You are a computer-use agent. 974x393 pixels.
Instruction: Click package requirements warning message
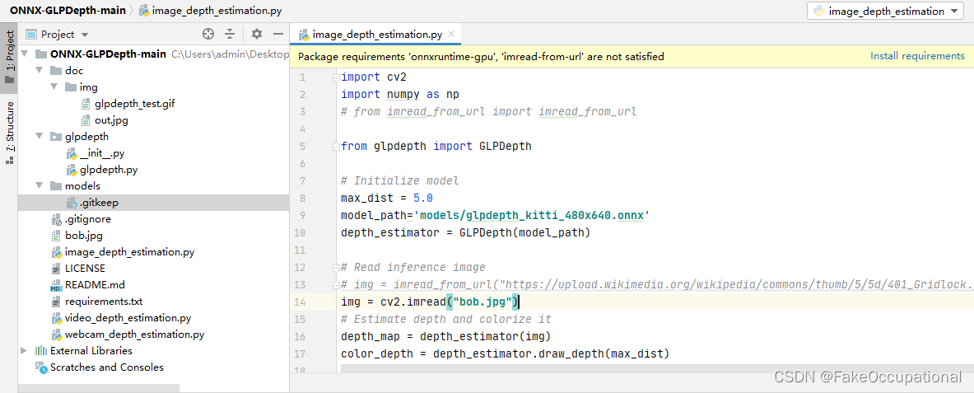[x=482, y=57]
